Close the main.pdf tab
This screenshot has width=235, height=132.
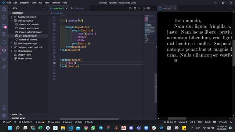point(175,8)
